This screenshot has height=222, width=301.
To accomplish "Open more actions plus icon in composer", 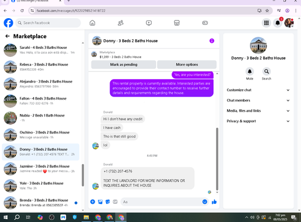I will tap(93, 201).
